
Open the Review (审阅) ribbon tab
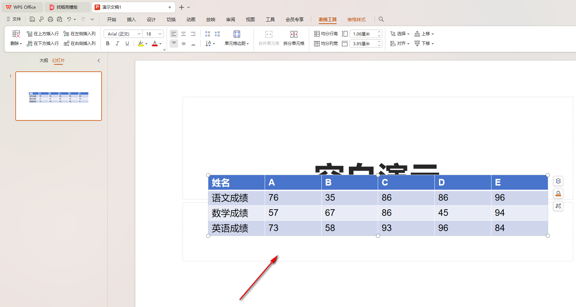(x=230, y=19)
